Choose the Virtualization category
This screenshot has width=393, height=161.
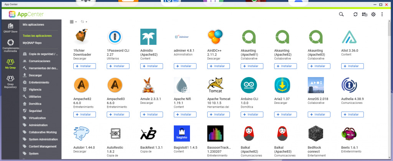click(x=37, y=118)
